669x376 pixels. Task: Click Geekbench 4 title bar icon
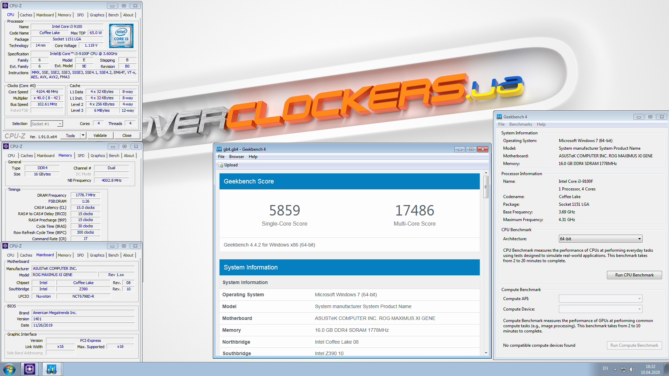[499, 117]
